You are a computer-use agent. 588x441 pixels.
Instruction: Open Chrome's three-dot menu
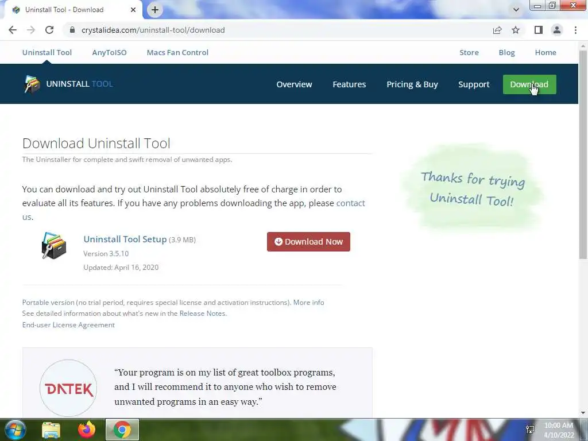[575, 30]
